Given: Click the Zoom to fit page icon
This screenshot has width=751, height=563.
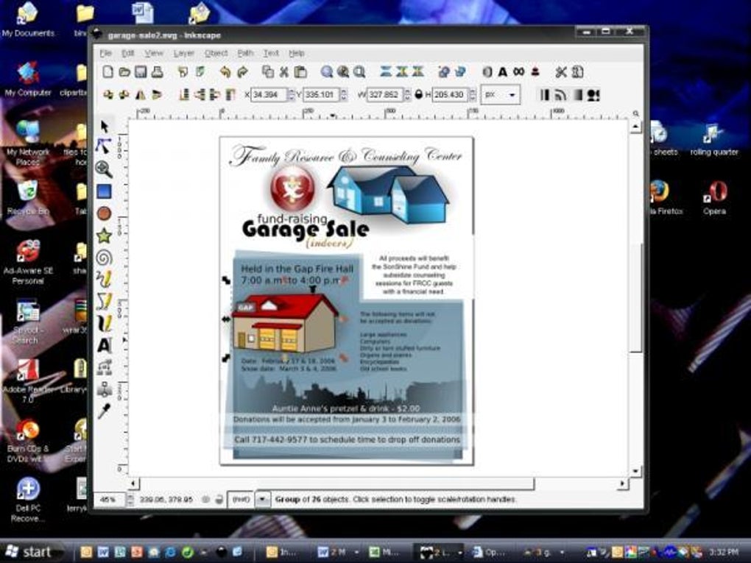Looking at the screenshot, I should [x=359, y=72].
